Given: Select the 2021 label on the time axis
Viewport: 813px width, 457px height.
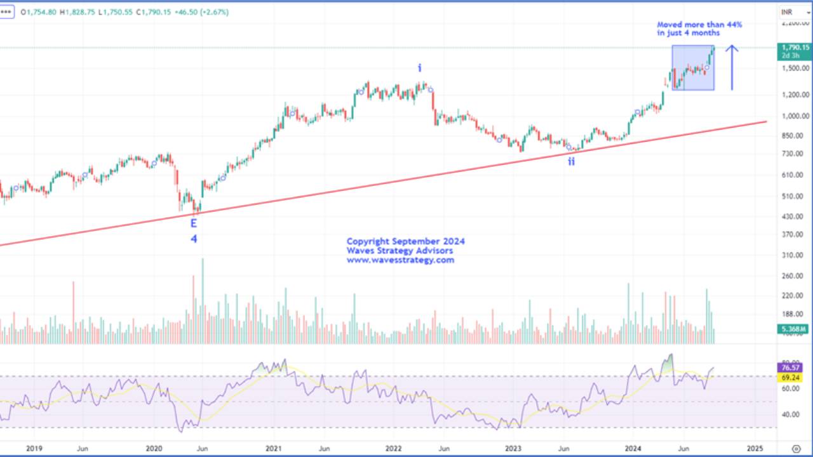Looking at the screenshot, I should point(274,447).
